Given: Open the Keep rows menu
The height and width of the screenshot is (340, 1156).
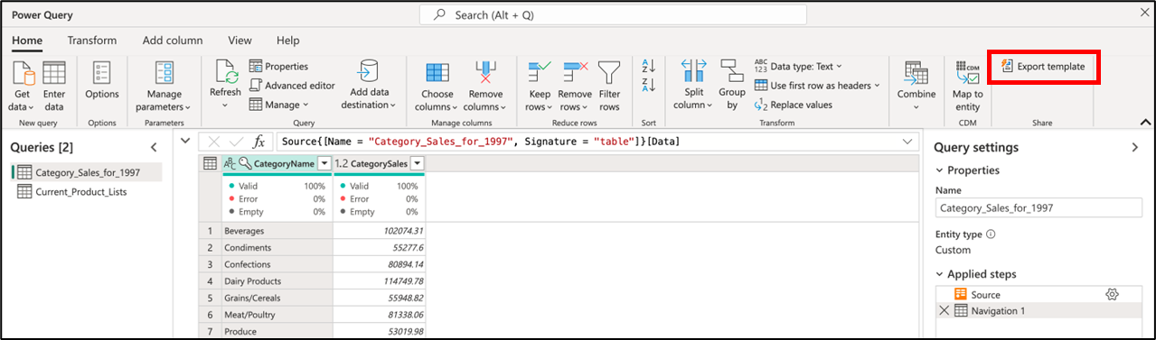Looking at the screenshot, I should [540, 87].
